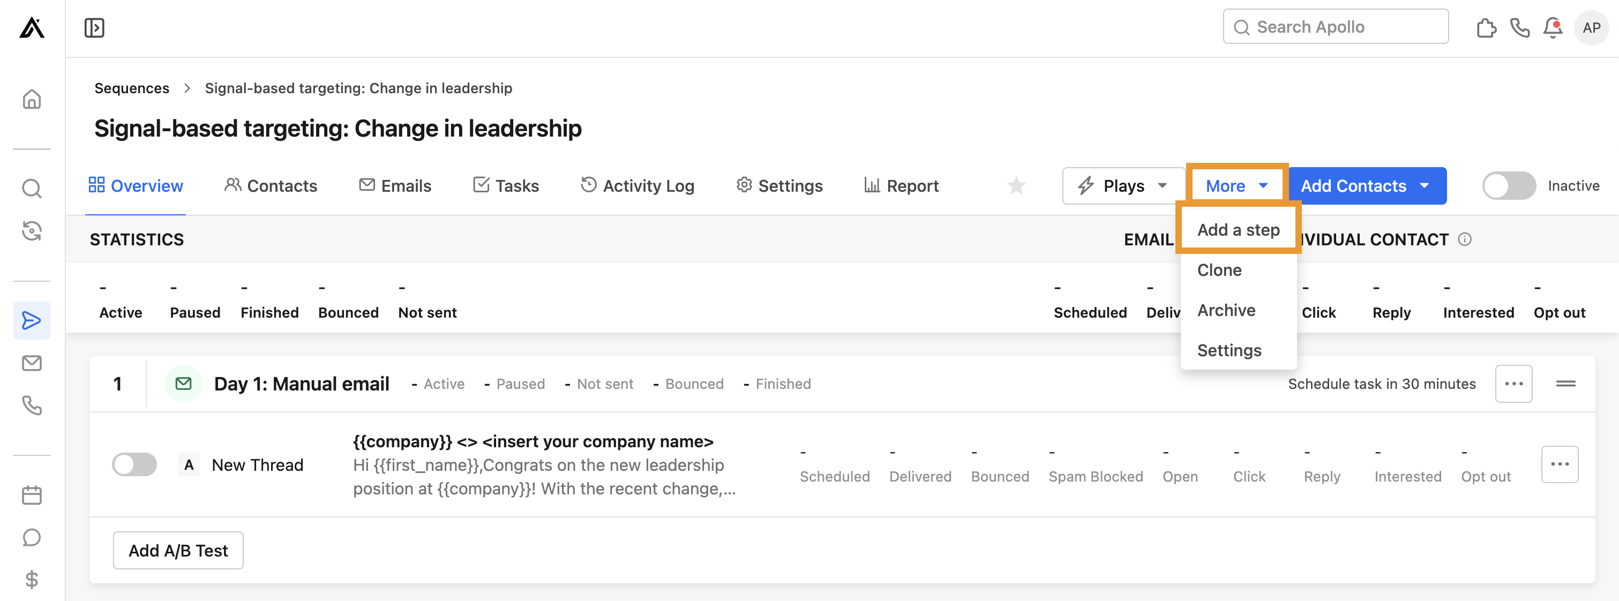
Task: Open the conversations chat bubble sidebar icon
Action: [x=32, y=537]
